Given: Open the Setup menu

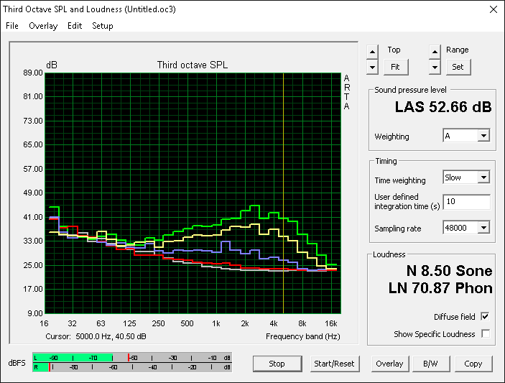Looking at the screenshot, I should (x=103, y=26).
